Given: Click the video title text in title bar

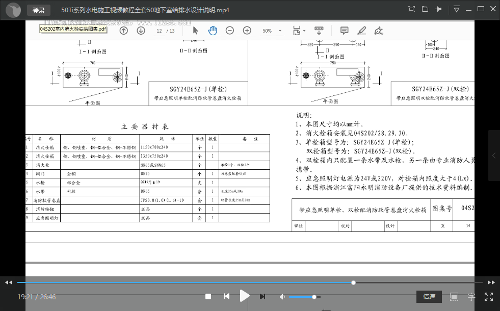Looking at the screenshot, I should click(x=145, y=10).
